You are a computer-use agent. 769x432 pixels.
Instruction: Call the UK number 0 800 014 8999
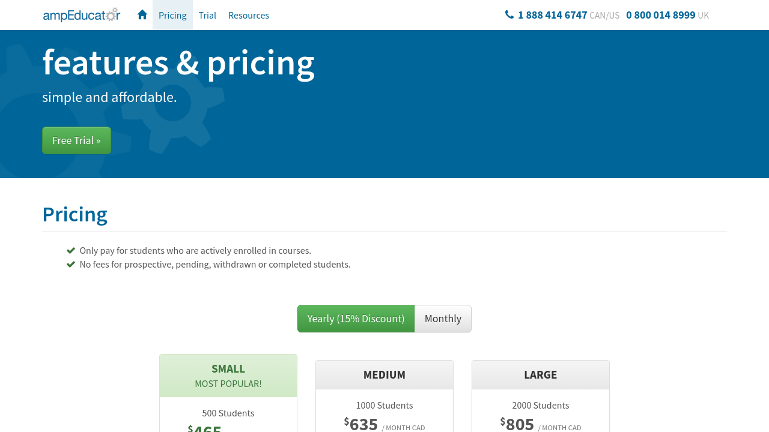(x=660, y=15)
